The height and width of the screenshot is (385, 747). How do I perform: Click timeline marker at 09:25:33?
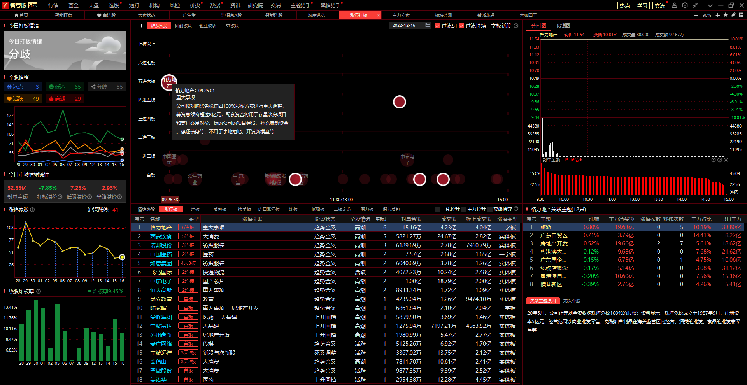point(171,199)
